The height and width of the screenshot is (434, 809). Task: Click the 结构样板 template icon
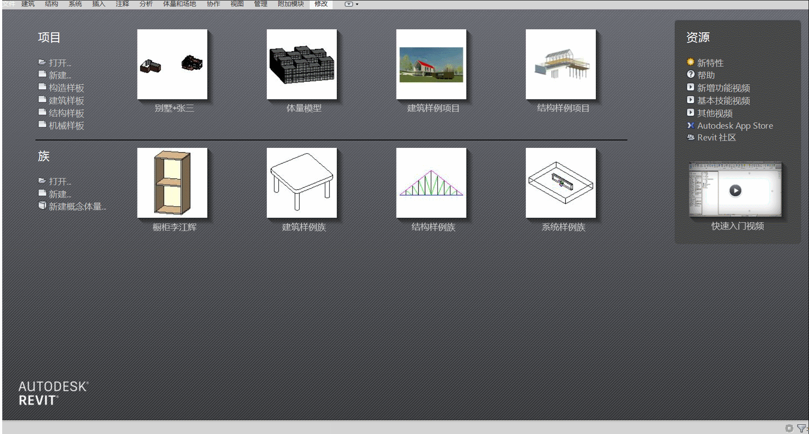click(x=42, y=112)
